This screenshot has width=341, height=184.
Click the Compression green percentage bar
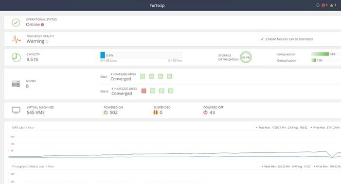(x=320, y=54)
